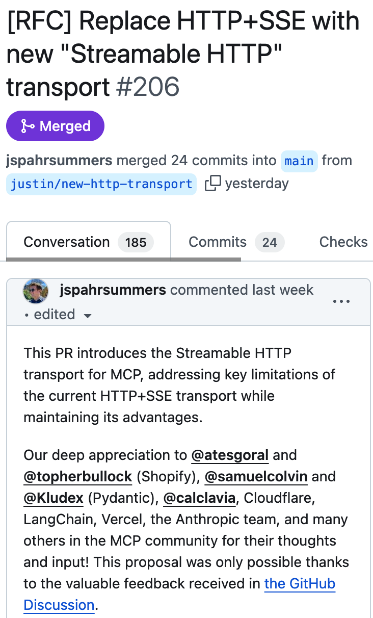Copy the head branch name
Viewport: 373px width, 618px height.
point(212,184)
